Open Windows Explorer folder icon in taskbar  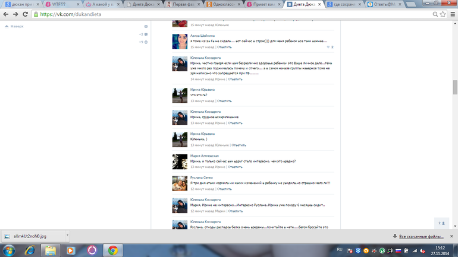pos(51,249)
